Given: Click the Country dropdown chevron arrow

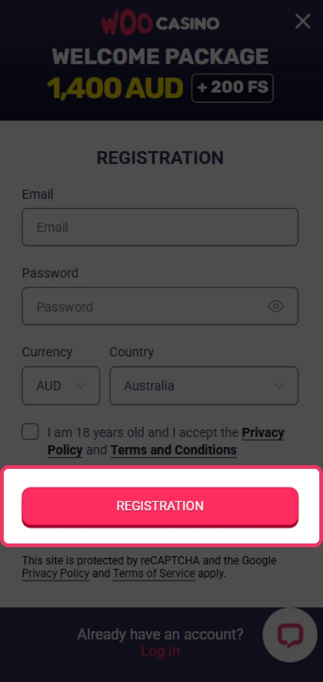Looking at the screenshot, I should [278, 385].
